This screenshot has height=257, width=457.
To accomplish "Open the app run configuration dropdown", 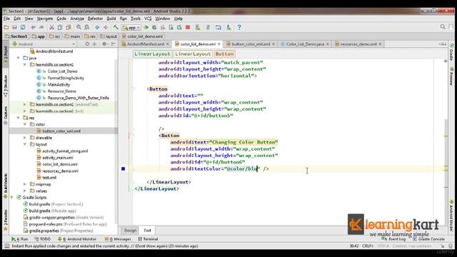I will 131,28.
